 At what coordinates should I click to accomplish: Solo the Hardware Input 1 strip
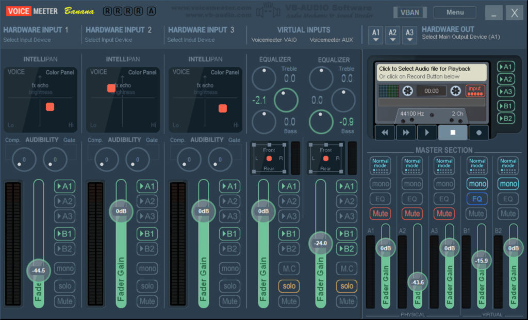pos(64,286)
